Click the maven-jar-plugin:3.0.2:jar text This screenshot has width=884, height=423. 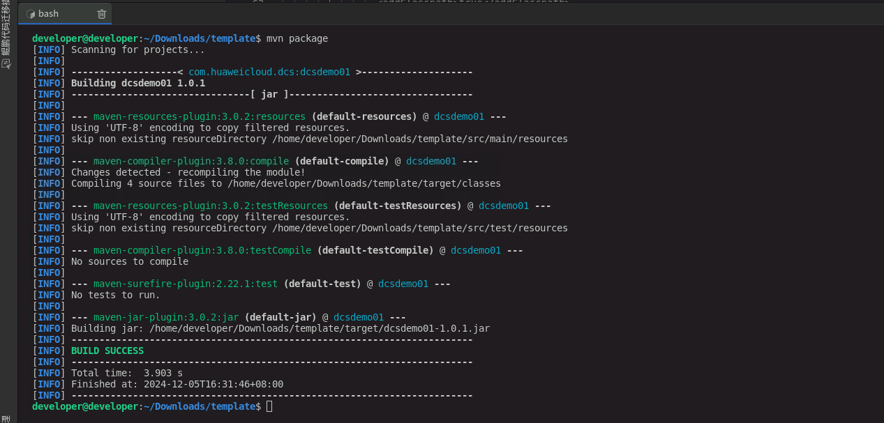166,317
